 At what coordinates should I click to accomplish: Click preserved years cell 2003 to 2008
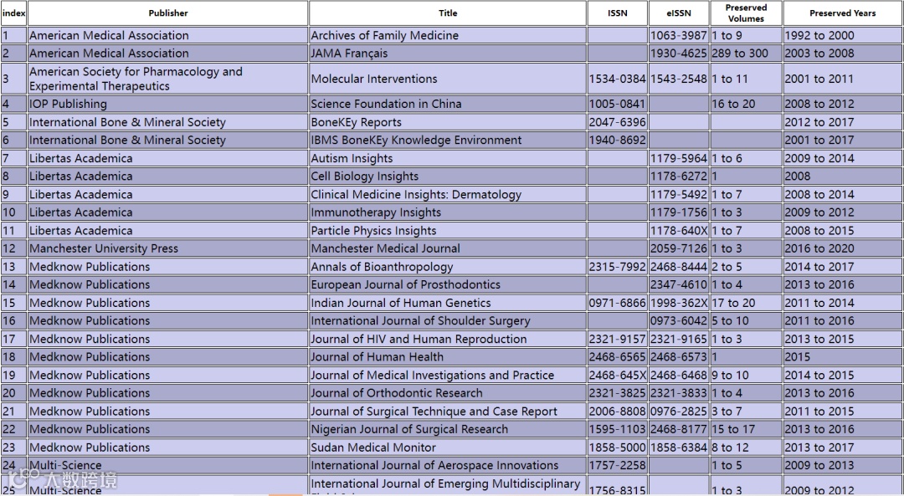[842, 53]
